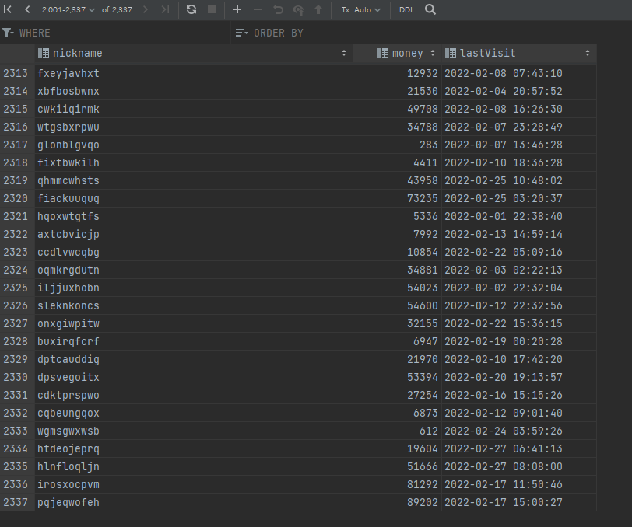The width and height of the screenshot is (632, 527).
Task: Revert the pending changes
Action: [278, 9]
